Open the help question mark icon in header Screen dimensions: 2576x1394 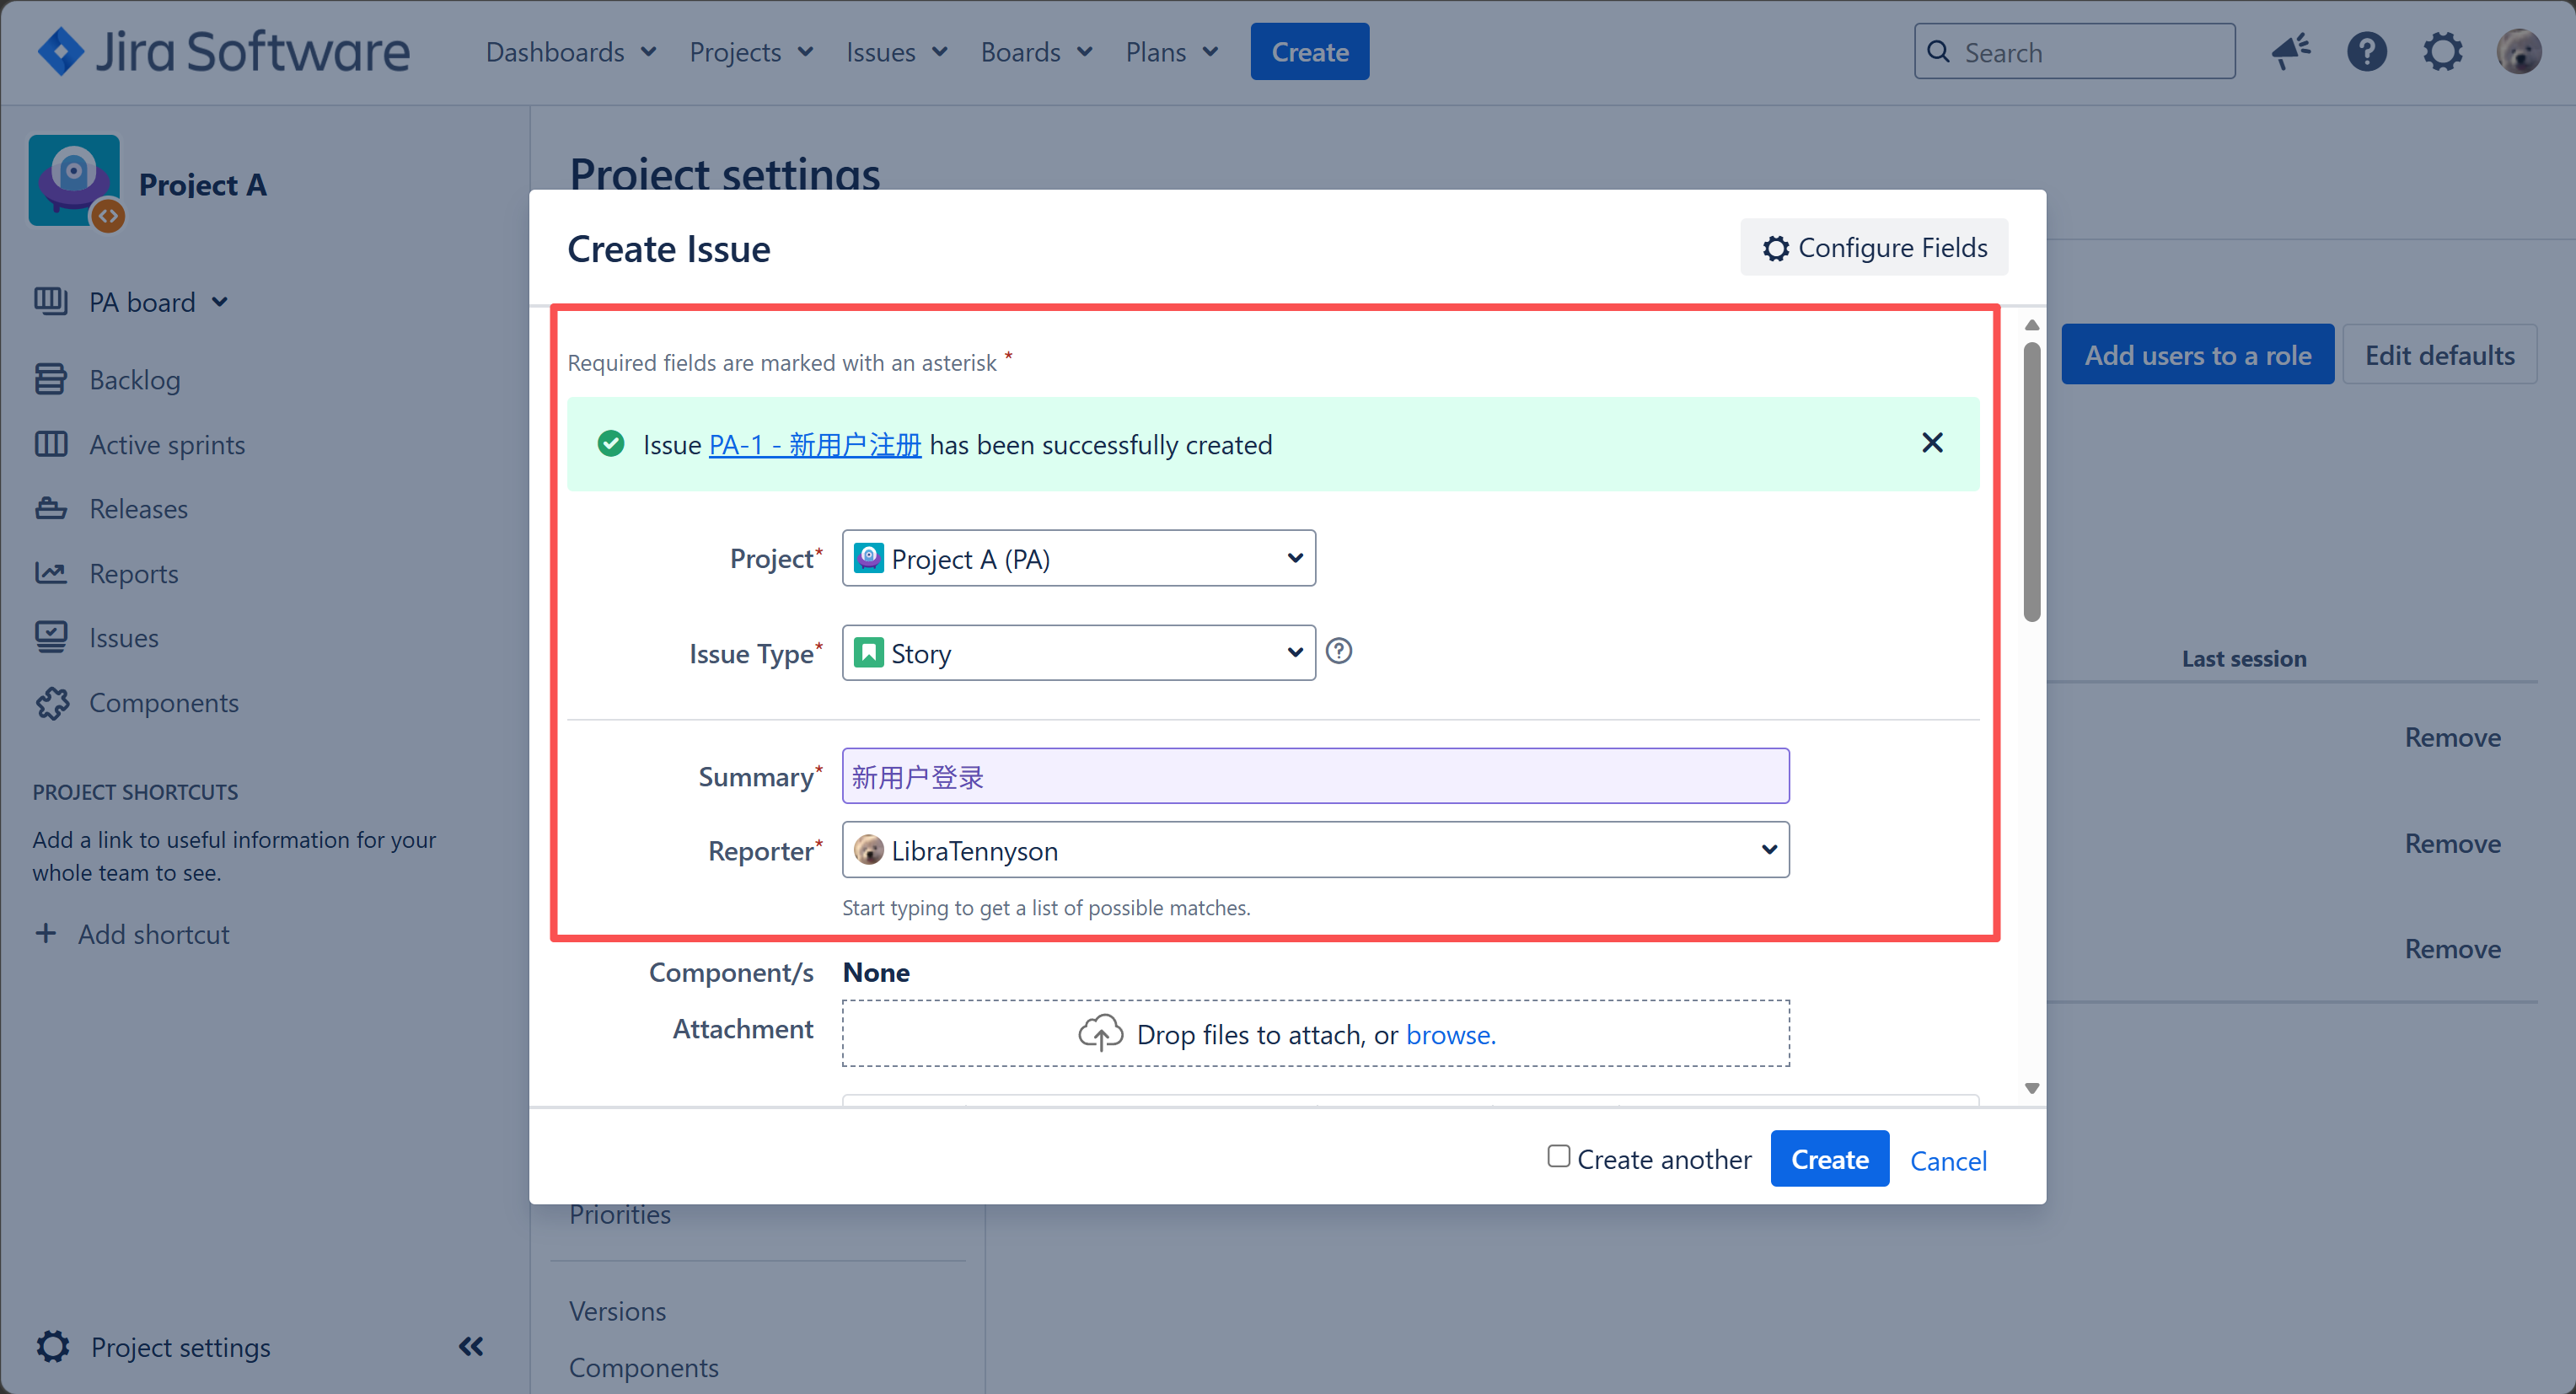pyautogui.click(x=2366, y=52)
